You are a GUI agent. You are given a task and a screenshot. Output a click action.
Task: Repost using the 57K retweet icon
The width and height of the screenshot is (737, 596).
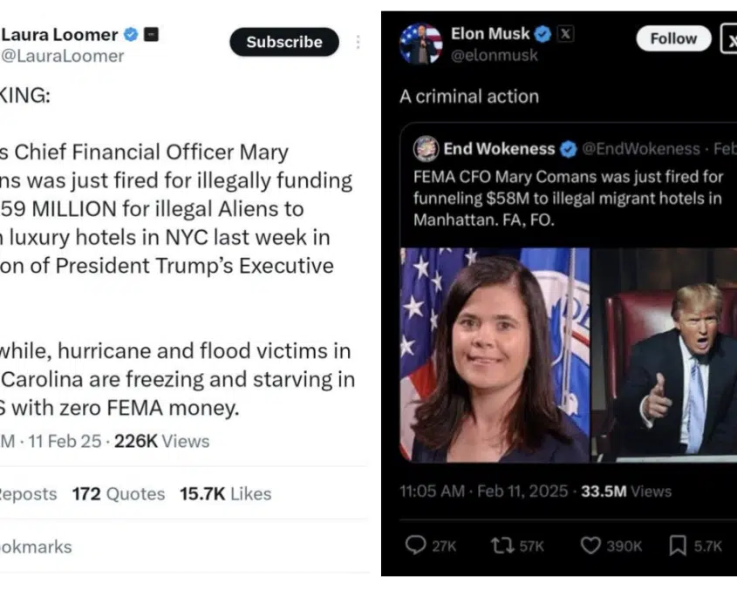pos(502,545)
